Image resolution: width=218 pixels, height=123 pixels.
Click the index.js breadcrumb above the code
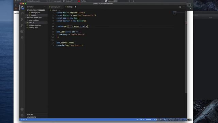[54, 10]
